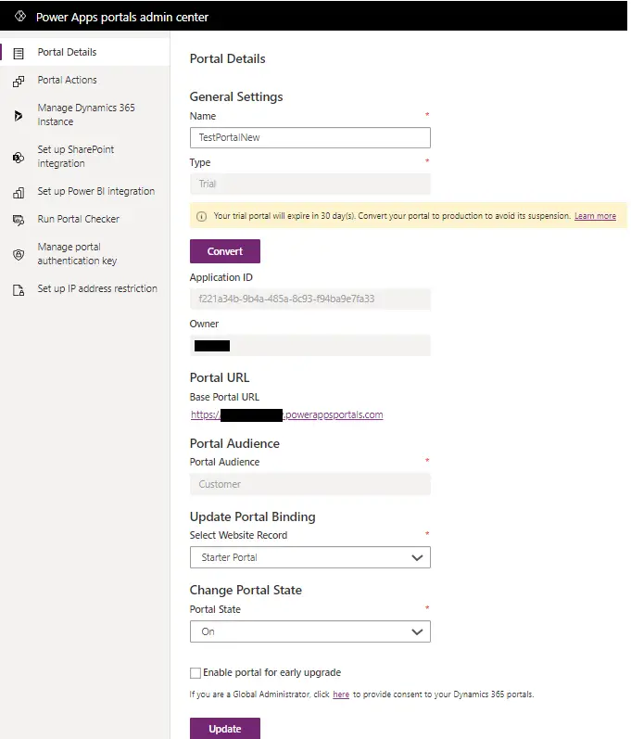Open Portal Details menu item

[84, 52]
